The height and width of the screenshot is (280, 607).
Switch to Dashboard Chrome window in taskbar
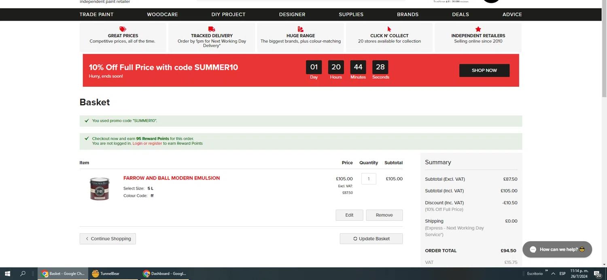(x=165, y=274)
